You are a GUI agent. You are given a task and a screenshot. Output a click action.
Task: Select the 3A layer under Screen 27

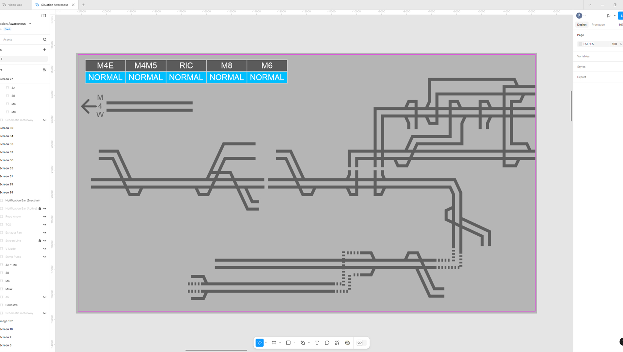pyautogui.click(x=13, y=88)
